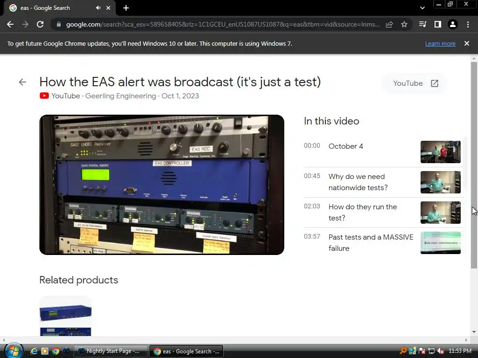Play the EAS rack video preview

162,185
